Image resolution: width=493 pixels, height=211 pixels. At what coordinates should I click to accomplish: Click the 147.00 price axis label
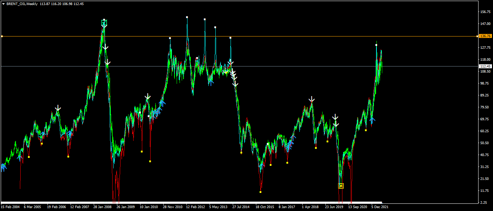[x=485, y=24]
